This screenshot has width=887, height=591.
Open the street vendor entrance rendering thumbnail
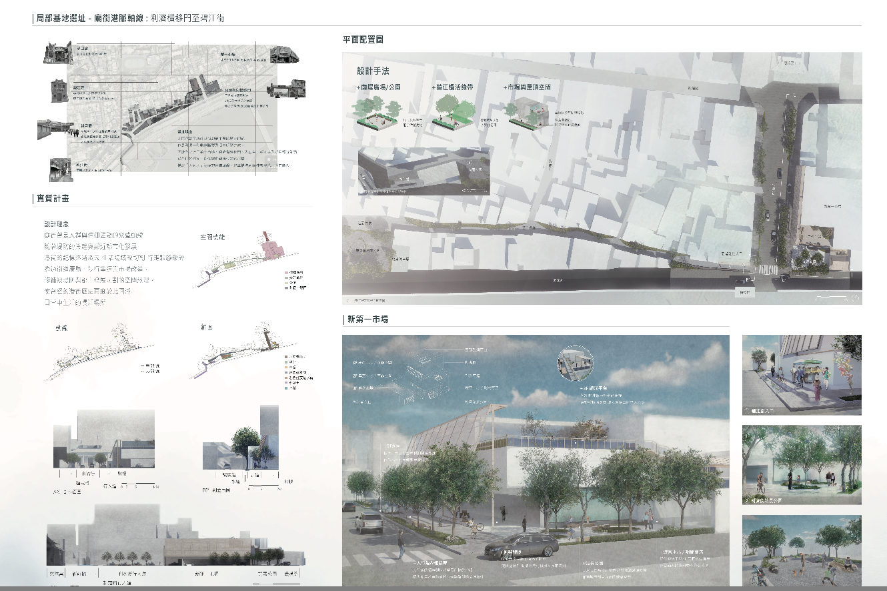click(x=801, y=374)
